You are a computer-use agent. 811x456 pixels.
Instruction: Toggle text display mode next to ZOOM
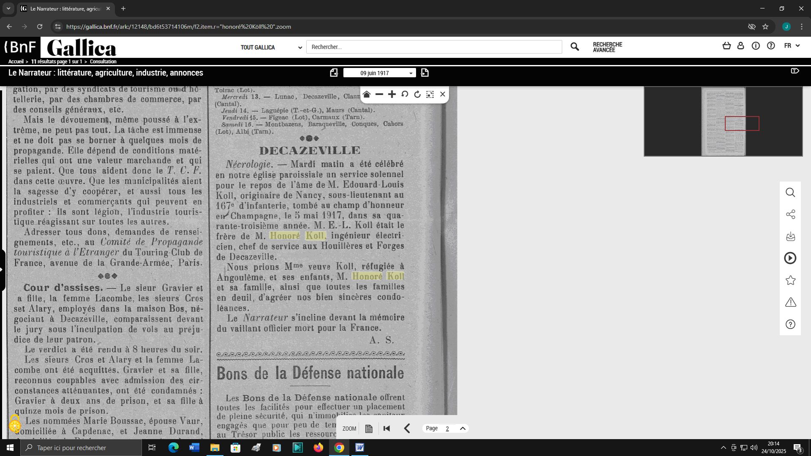[369, 429]
